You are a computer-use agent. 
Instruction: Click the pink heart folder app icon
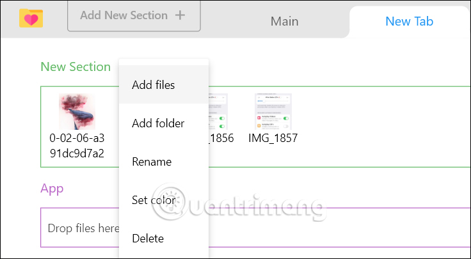point(31,19)
